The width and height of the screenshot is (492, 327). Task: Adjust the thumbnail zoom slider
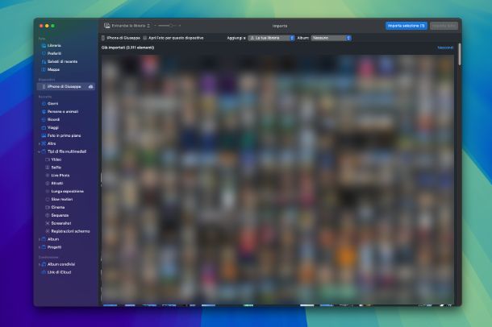pos(168,26)
